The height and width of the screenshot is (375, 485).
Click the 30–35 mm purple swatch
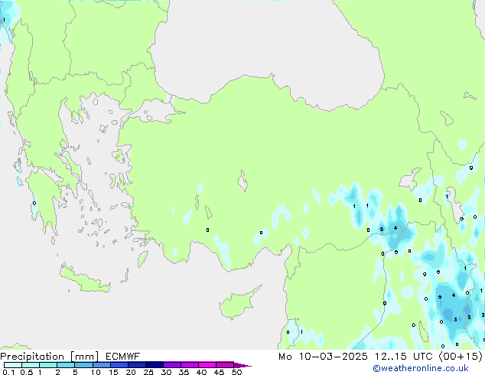coord(171,365)
